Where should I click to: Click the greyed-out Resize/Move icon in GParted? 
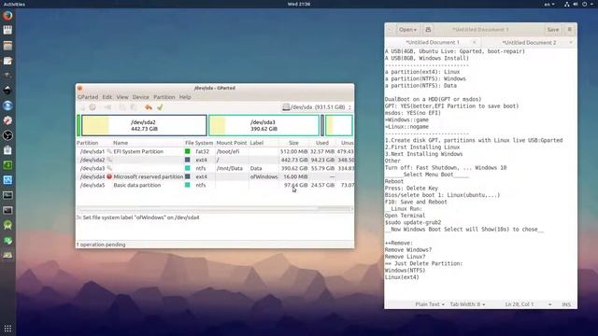pyautogui.click(x=108, y=107)
